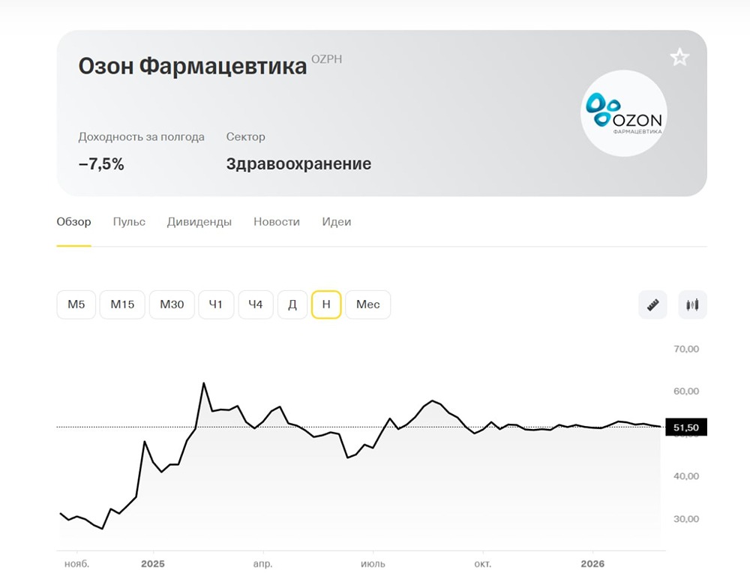Screen dimensions: 750x588
Task: Switch chart to Ч1 hourly interval
Action: coord(216,304)
